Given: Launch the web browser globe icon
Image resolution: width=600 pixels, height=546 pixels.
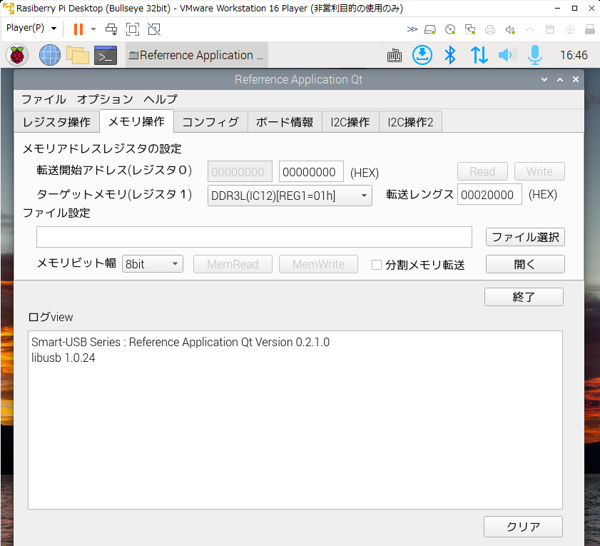Looking at the screenshot, I should point(50,55).
